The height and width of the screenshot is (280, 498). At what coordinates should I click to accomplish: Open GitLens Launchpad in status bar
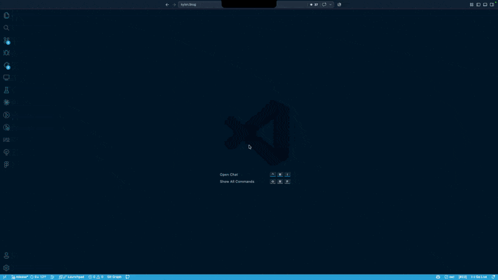[72, 277]
